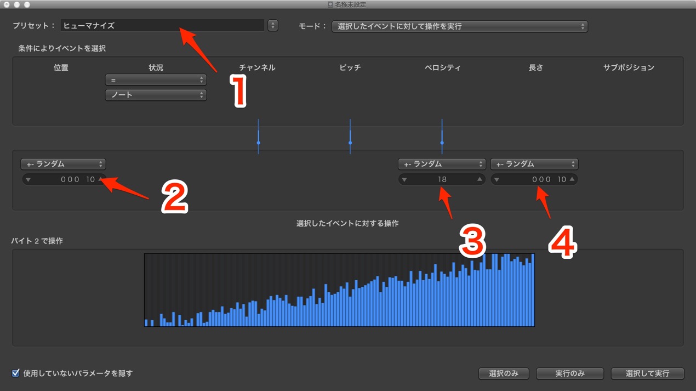
Task: Open the ノート event type dropdown
Action: pyautogui.click(x=156, y=95)
